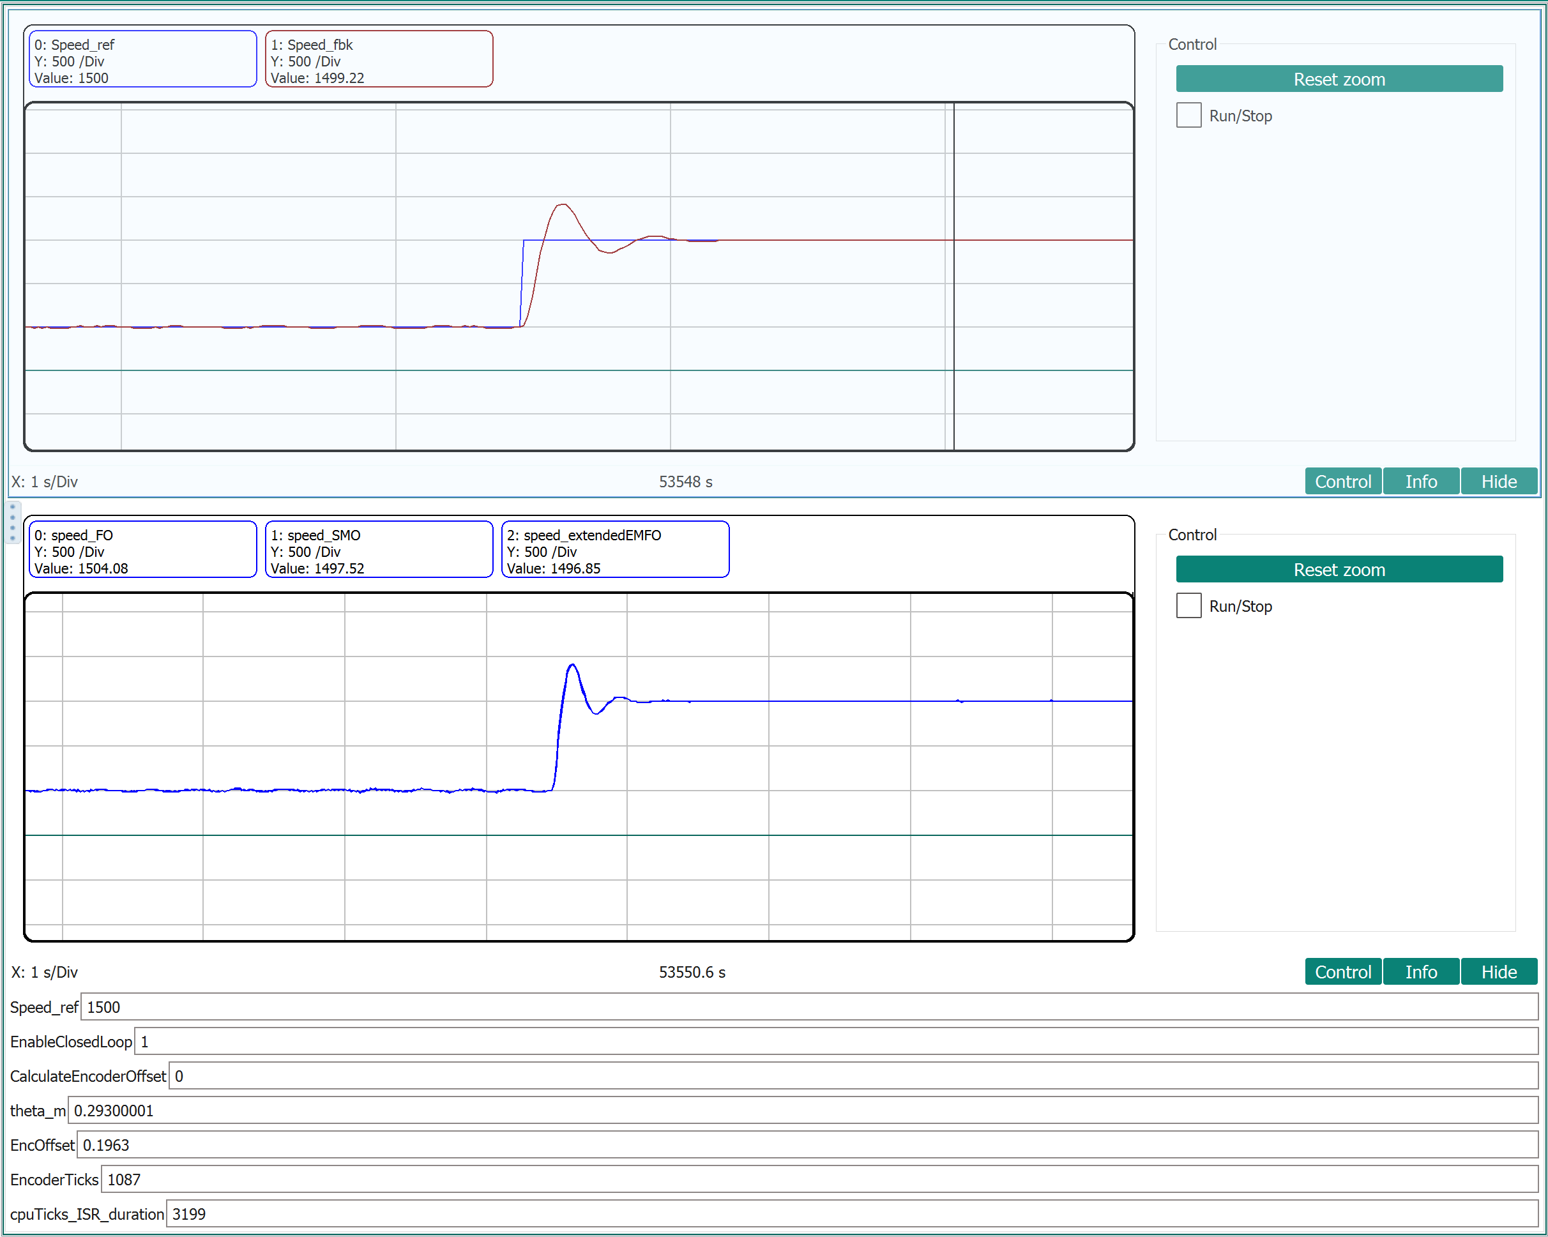The width and height of the screenshot is (1548, 1237).
Task: Hide the upper plot side panel
Action: coord(1498,481)
